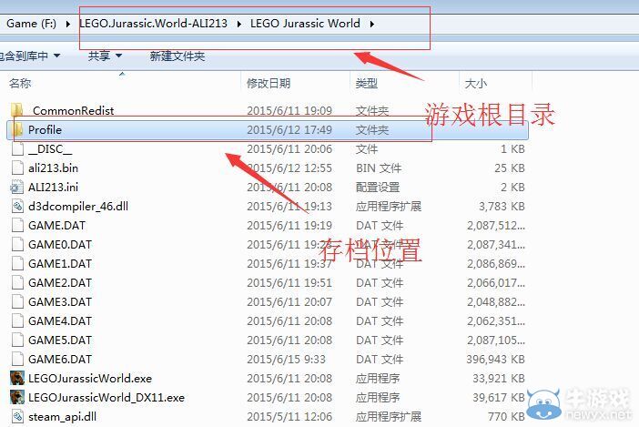This screenshot has height=427, width=639.
Task: Click the 2015/6/12 17:49 date of Profile
Action: [289, 129]
